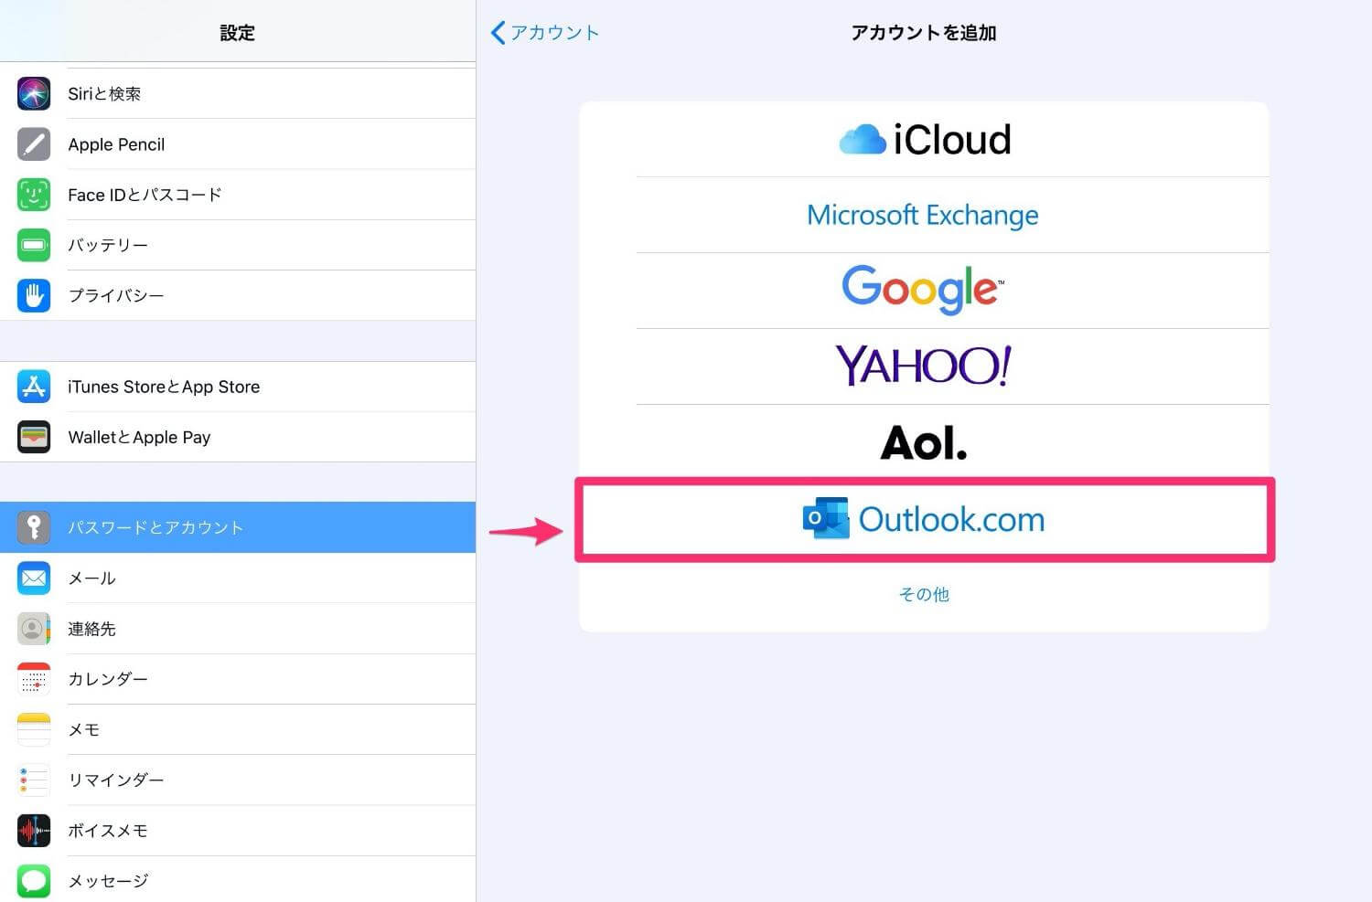
Task: Tap the privacy hand icon
Action: click(x=34, y=295)
